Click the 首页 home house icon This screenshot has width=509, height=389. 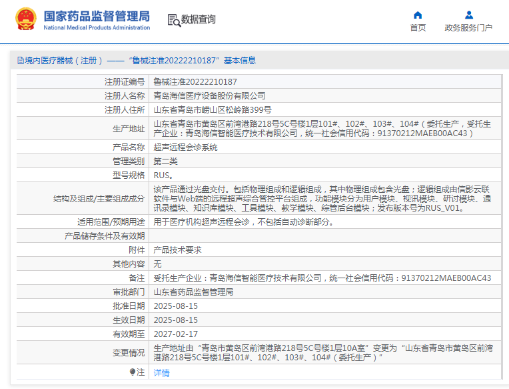click(x=418, y=15)
